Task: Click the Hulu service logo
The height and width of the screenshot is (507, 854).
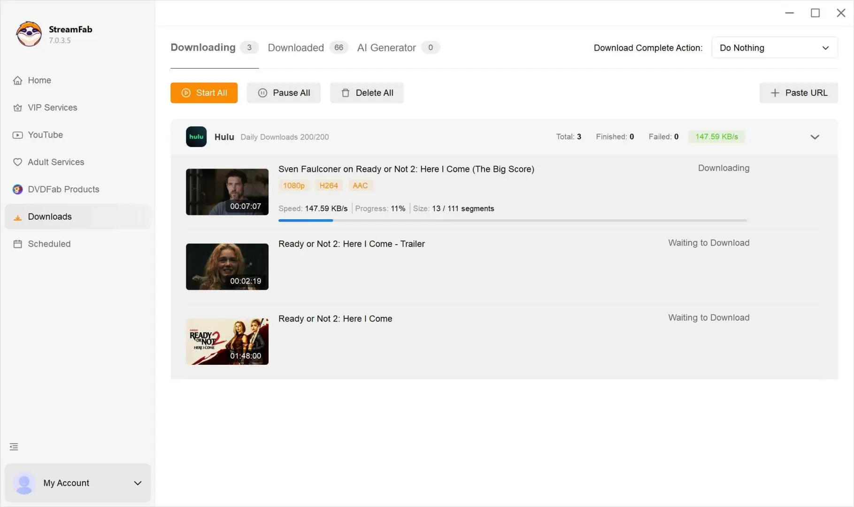Action: point(196,137)
